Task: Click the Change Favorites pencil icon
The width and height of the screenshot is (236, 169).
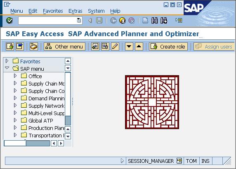Action: [x=115, y=46]
